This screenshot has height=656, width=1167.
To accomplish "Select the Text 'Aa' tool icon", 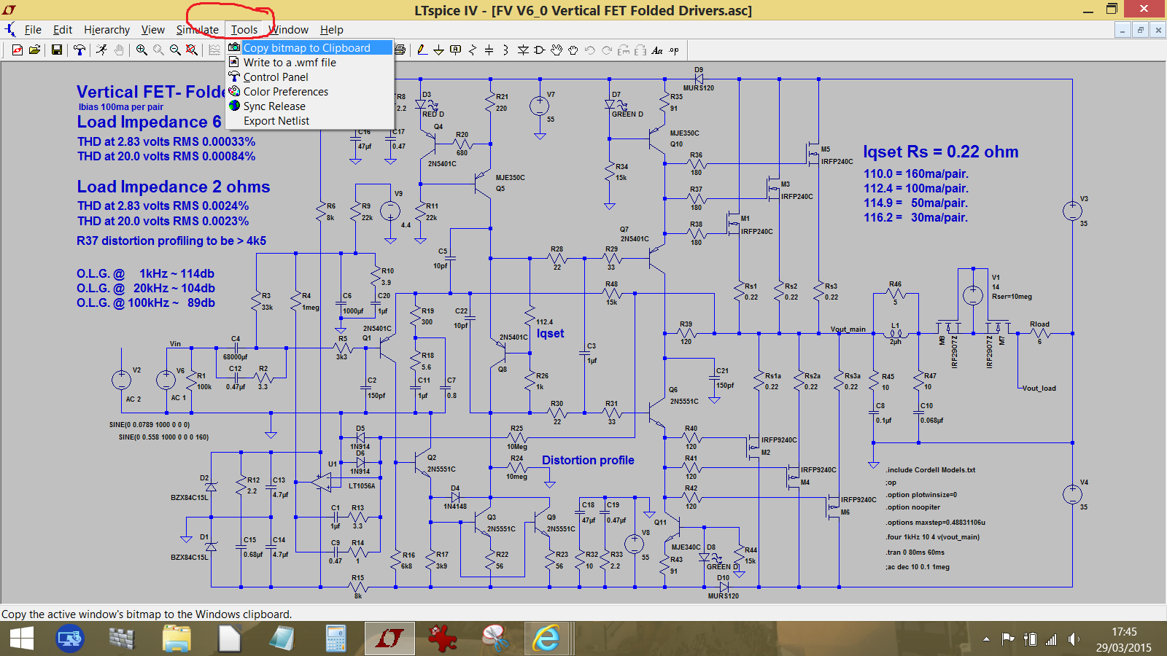I will [657, 50].
